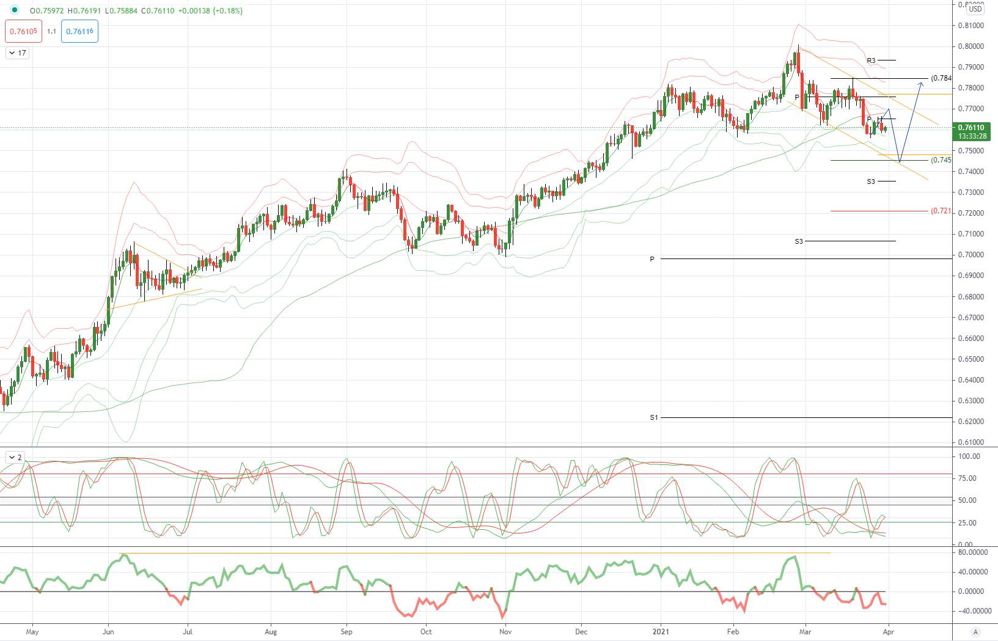Click the red 0.76105 sell price button
The width and height of the screenshot is (998, 641).
tap(24, 31)
